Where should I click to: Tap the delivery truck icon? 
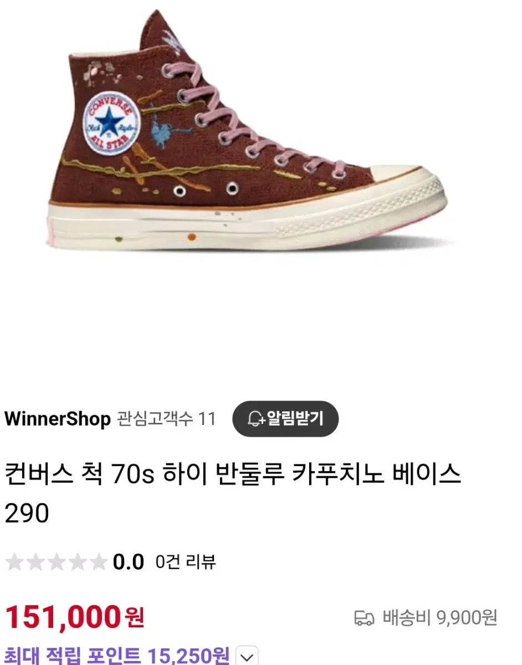point(365,617)
